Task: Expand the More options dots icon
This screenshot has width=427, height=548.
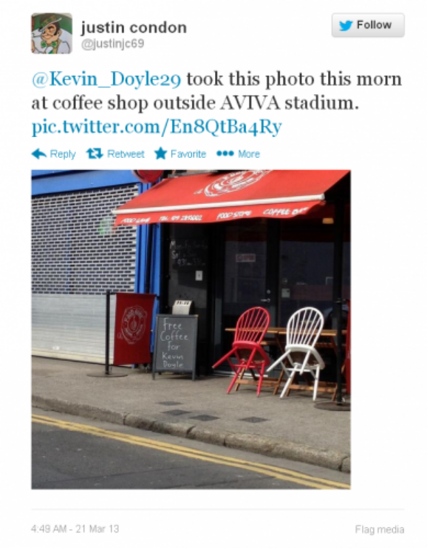Action: [x=225, y=154]
